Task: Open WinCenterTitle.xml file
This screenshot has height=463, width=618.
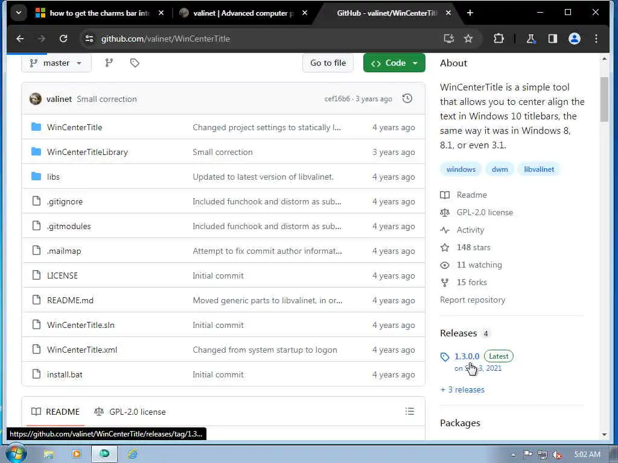Action: (x=82, y=350)
